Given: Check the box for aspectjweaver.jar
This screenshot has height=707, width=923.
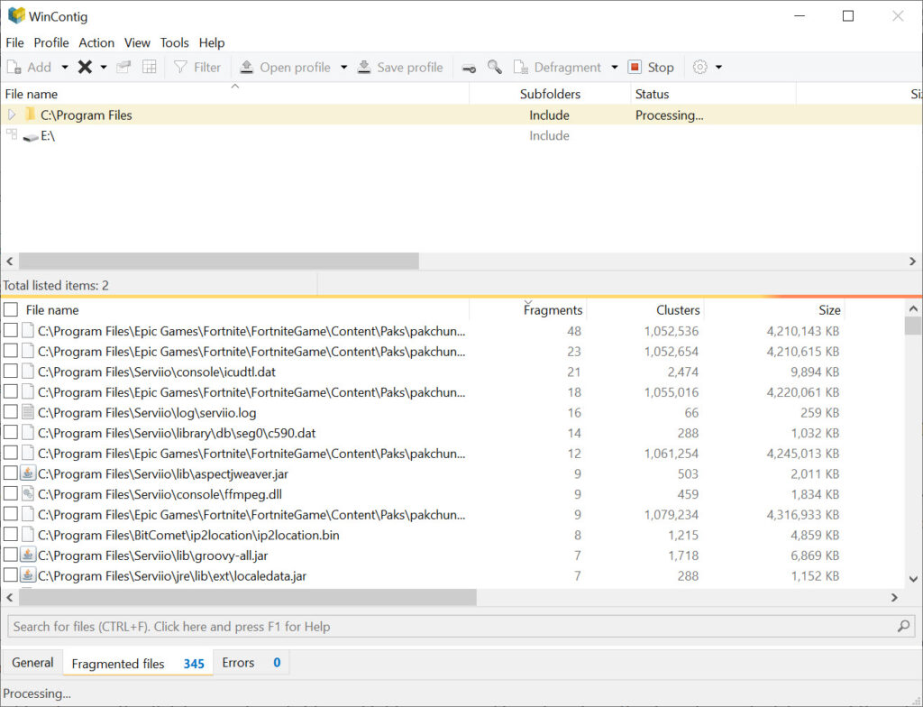Looking at the screenshot, I should [x=11, y=473].
